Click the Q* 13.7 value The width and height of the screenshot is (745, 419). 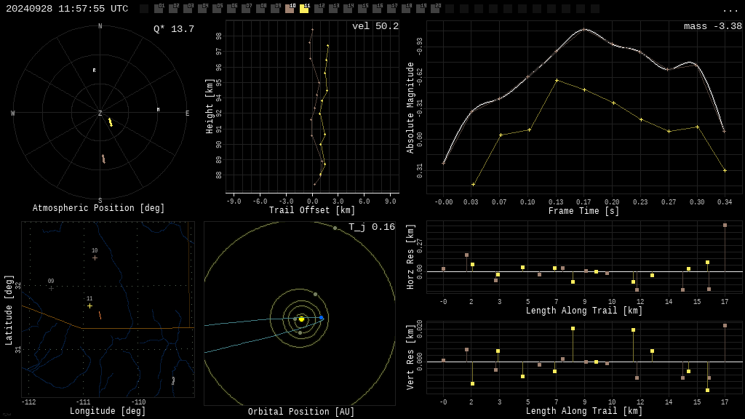[x=174, y=29]
